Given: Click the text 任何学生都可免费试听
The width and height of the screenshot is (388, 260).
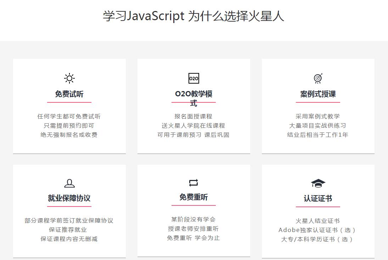Looking at the screenshot, I should coord(69,116).
